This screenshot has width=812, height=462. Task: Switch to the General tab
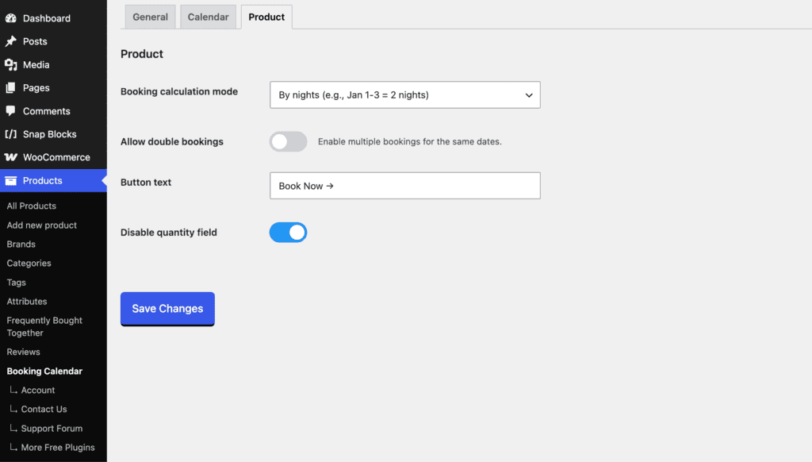(150, 17)
